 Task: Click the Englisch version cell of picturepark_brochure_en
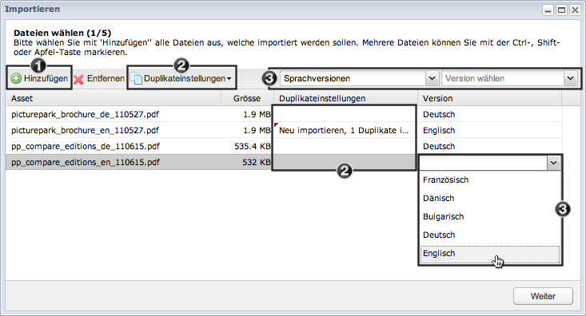click(490, 130)
